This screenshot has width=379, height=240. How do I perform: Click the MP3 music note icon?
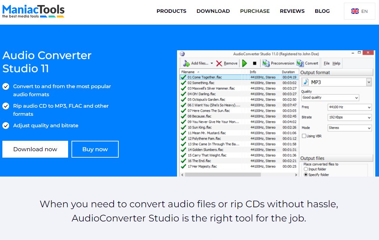306,82
